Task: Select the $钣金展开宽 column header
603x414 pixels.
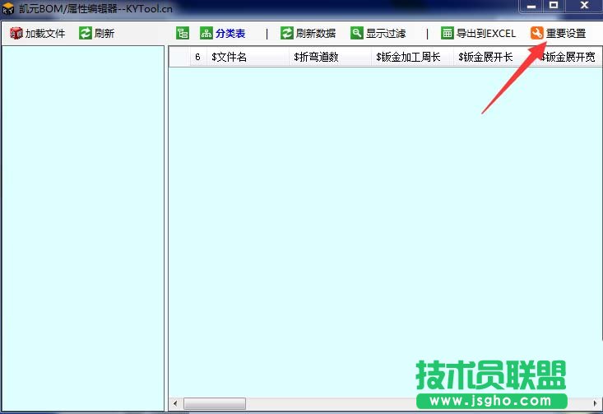Action: click(x=569, y=58)
